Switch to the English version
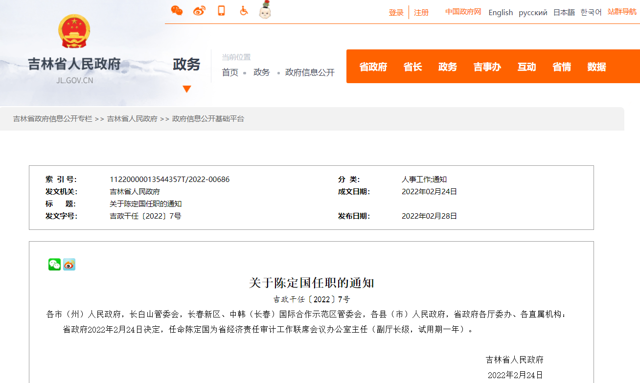This screenshot has width=640, height=383. [501, 13]
